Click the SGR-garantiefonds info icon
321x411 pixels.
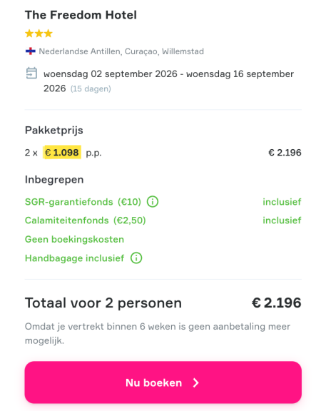(153, 202)
